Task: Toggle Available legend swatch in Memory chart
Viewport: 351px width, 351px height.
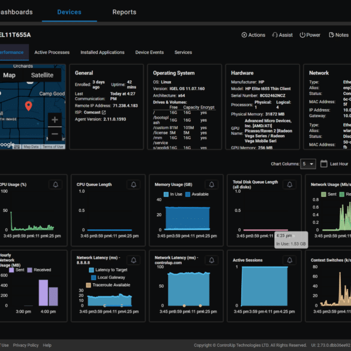Action: (x=188, y=194)
